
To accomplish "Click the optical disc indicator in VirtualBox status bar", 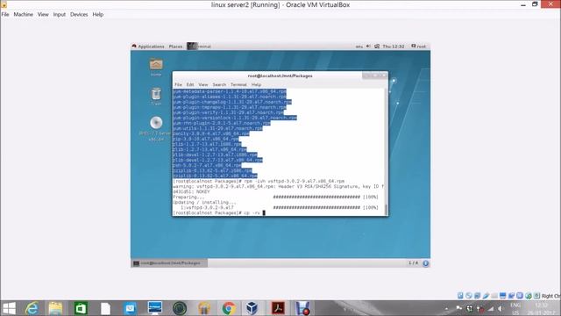I will [x=469, y=296].
